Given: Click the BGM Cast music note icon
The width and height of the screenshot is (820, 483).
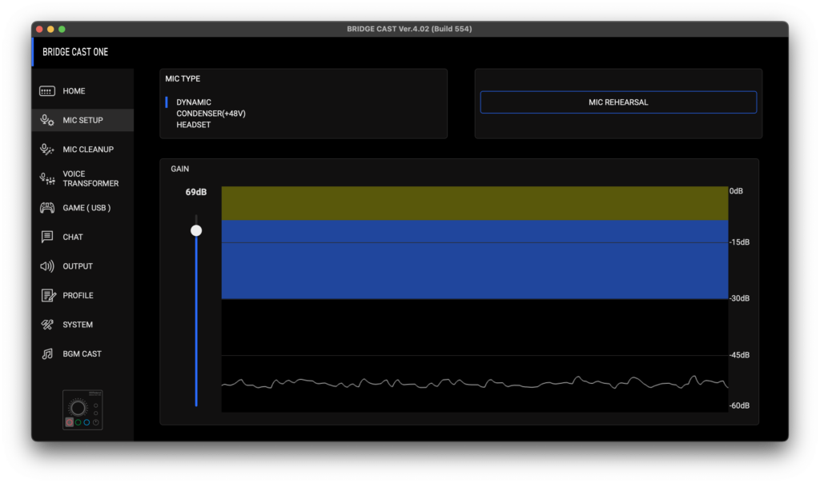Looking at the screenshot, I should point(47,354).
